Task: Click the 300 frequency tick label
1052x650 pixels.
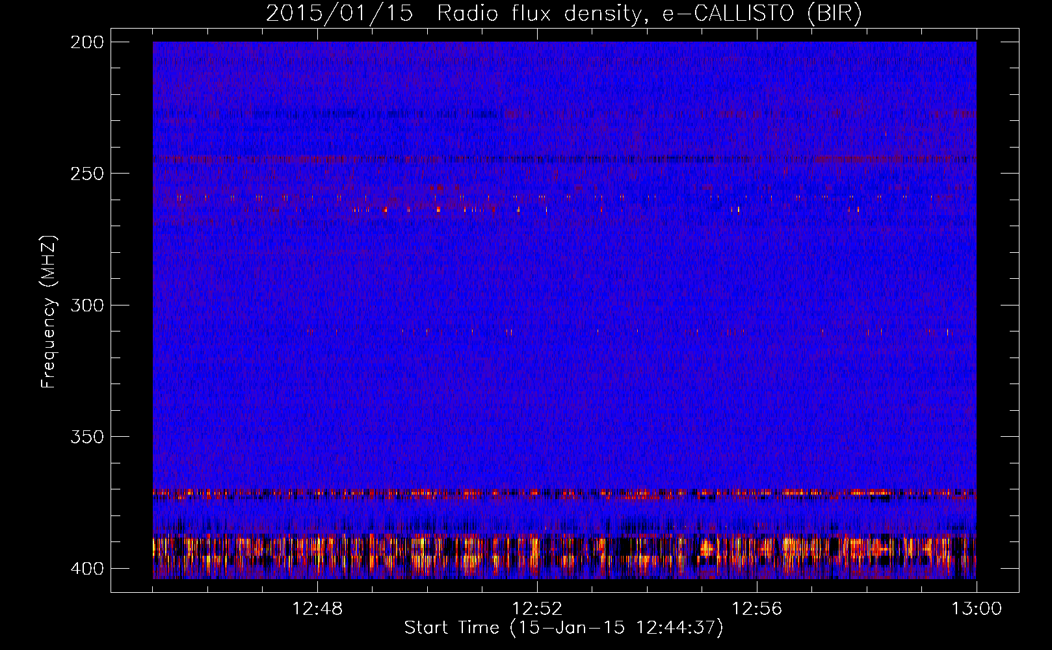Action: [86, 305]
